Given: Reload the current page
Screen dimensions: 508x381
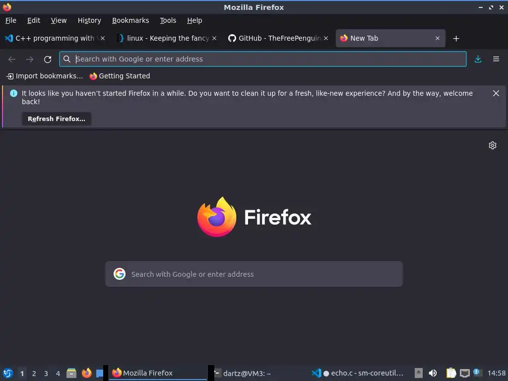Looking at the screenshot, I should [48, 60].
